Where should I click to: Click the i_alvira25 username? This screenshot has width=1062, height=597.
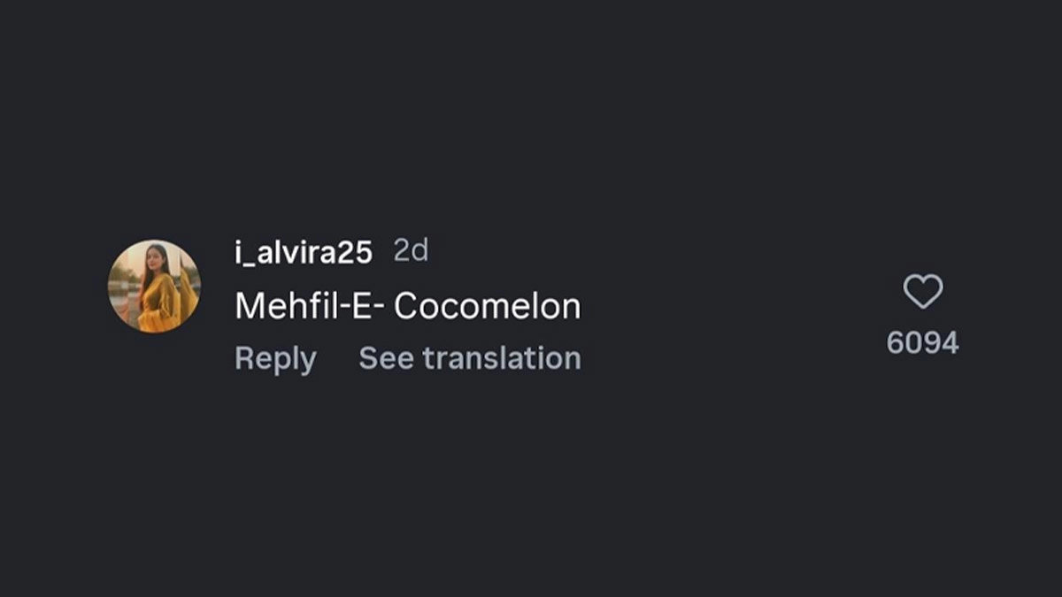[303, 253]
